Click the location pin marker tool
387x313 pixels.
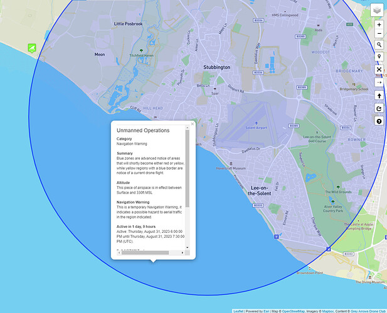coord(379,56)
